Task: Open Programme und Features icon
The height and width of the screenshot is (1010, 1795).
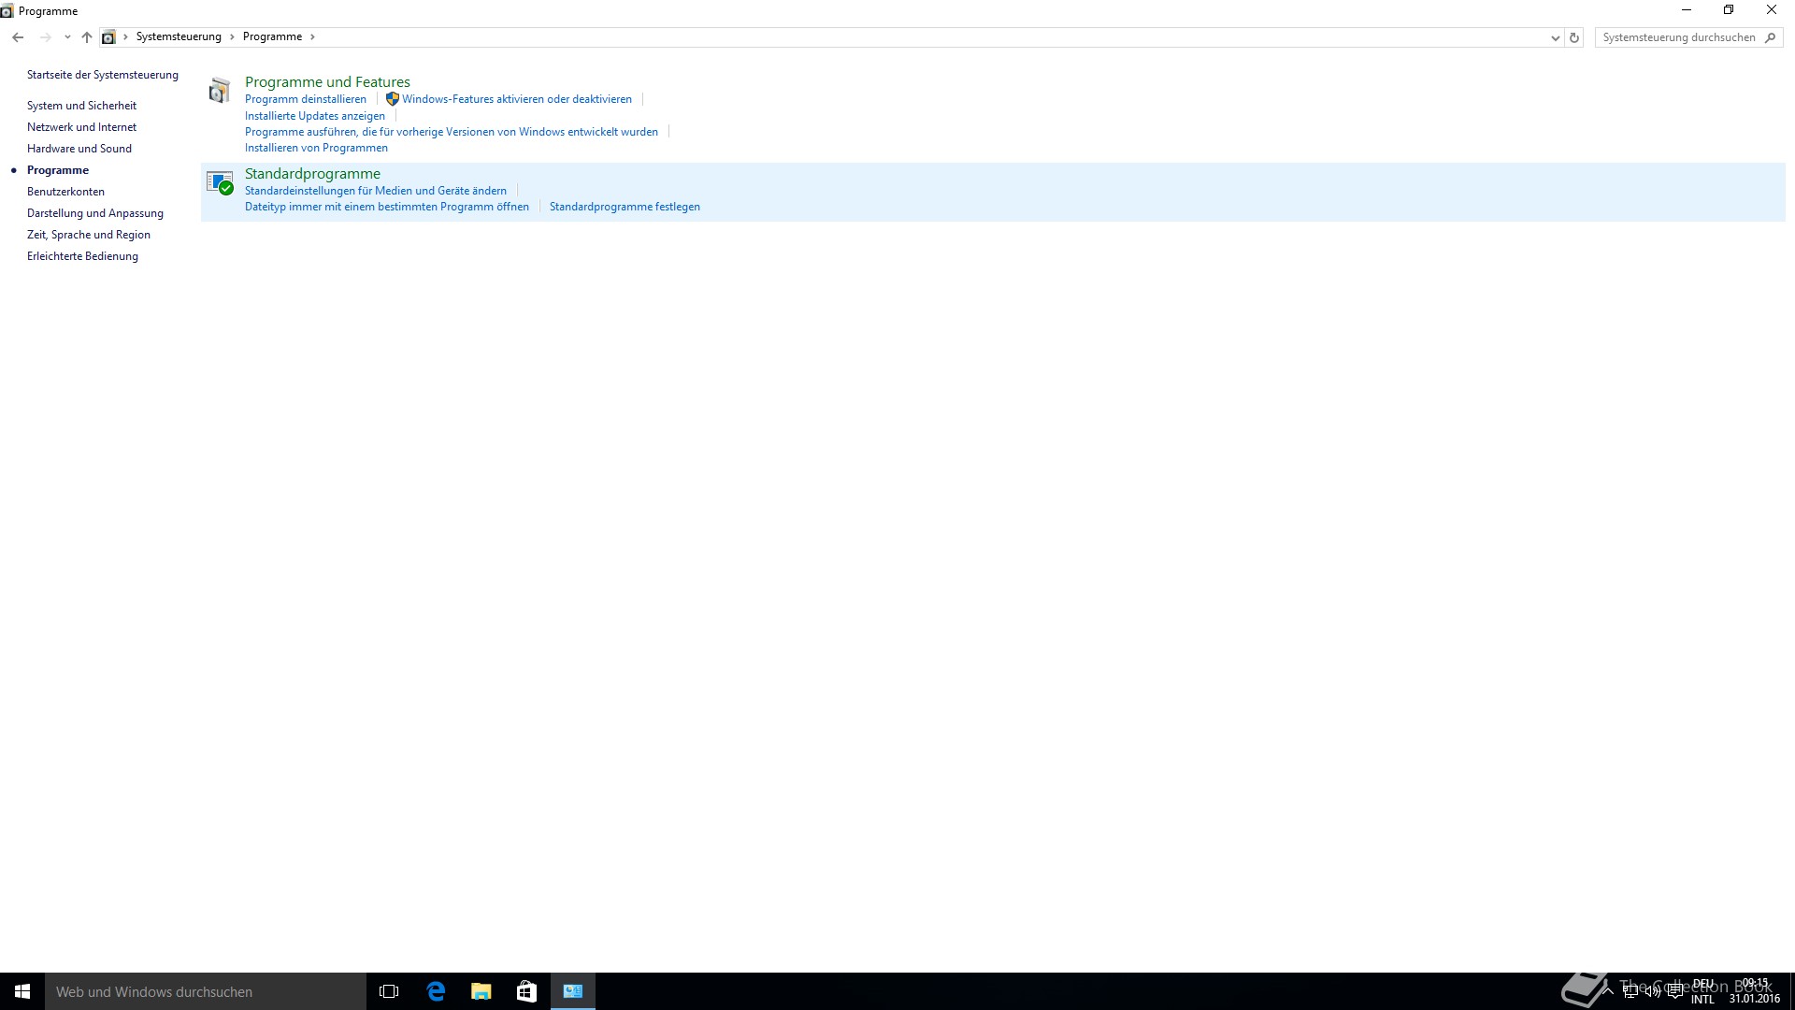Action: [220, 91]
